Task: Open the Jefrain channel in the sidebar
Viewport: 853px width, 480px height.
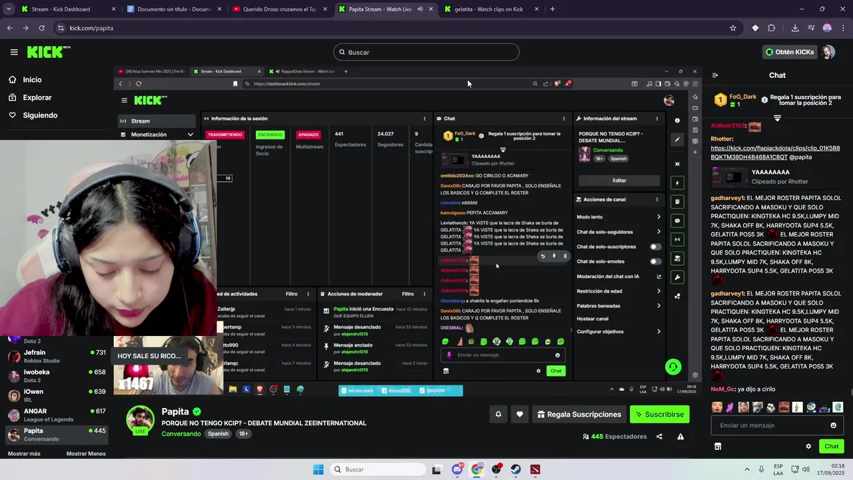Action: [57, 356]
